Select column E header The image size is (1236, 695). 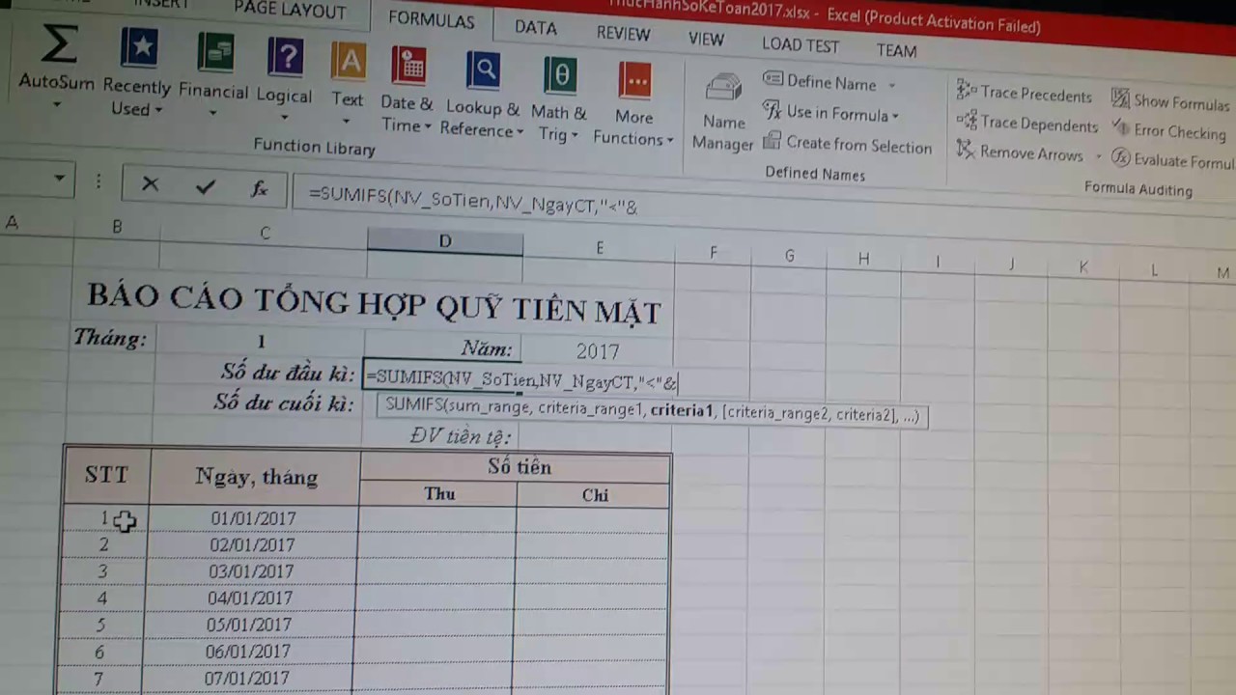click(x=599, y=248)
